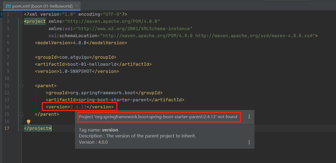This screenshot has height=163, width=336.
Task: Click the fold end marker on line 15
Action: click(21, 114)
